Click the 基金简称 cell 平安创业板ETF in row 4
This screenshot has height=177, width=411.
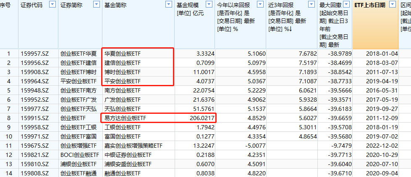click(x=139, y=81)
